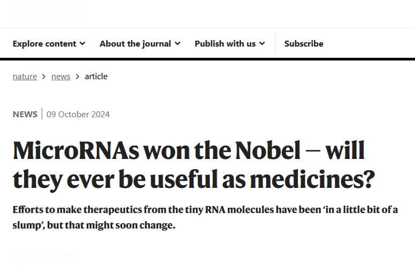The height and width of the screenshot is (266, 415).
Task: Expand the chevron next to About the journal
Action: click(x=178, y=43)
